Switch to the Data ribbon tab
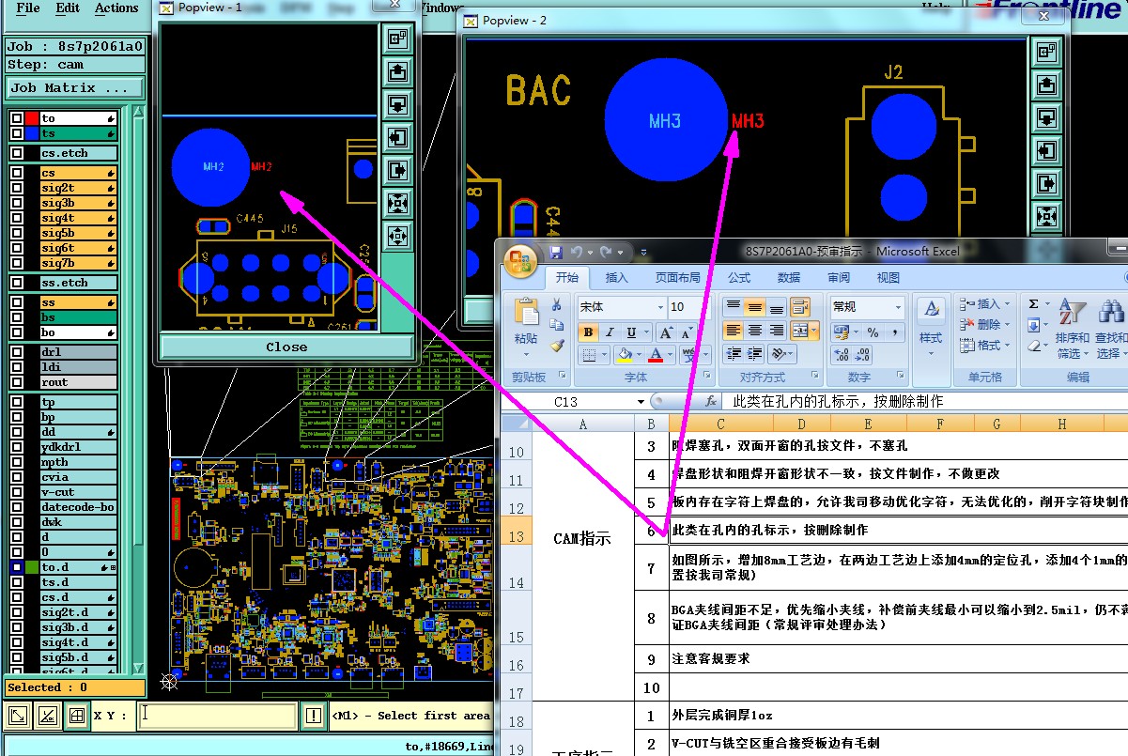This screenshot has width=1128, height=756. tap(789, 277)
